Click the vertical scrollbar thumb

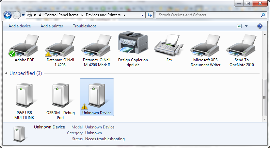(x=265, y=97)
